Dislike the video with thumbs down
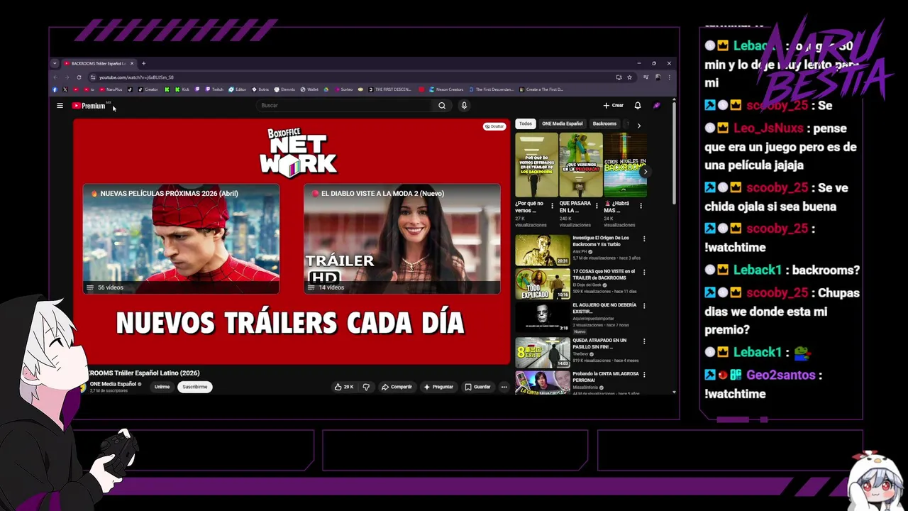This screenshot has height=511, width=908. pos(366,387)
